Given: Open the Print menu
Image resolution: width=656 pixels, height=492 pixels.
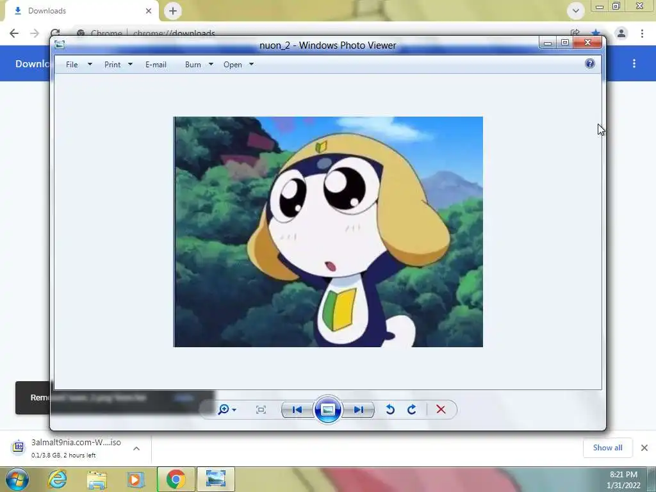Looking at the screenshot, I should pos(113,65).
